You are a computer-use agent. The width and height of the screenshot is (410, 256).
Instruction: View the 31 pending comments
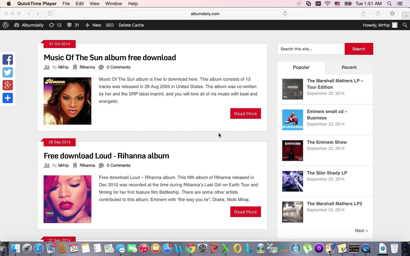pyautogui.click(x=73, y=25)
